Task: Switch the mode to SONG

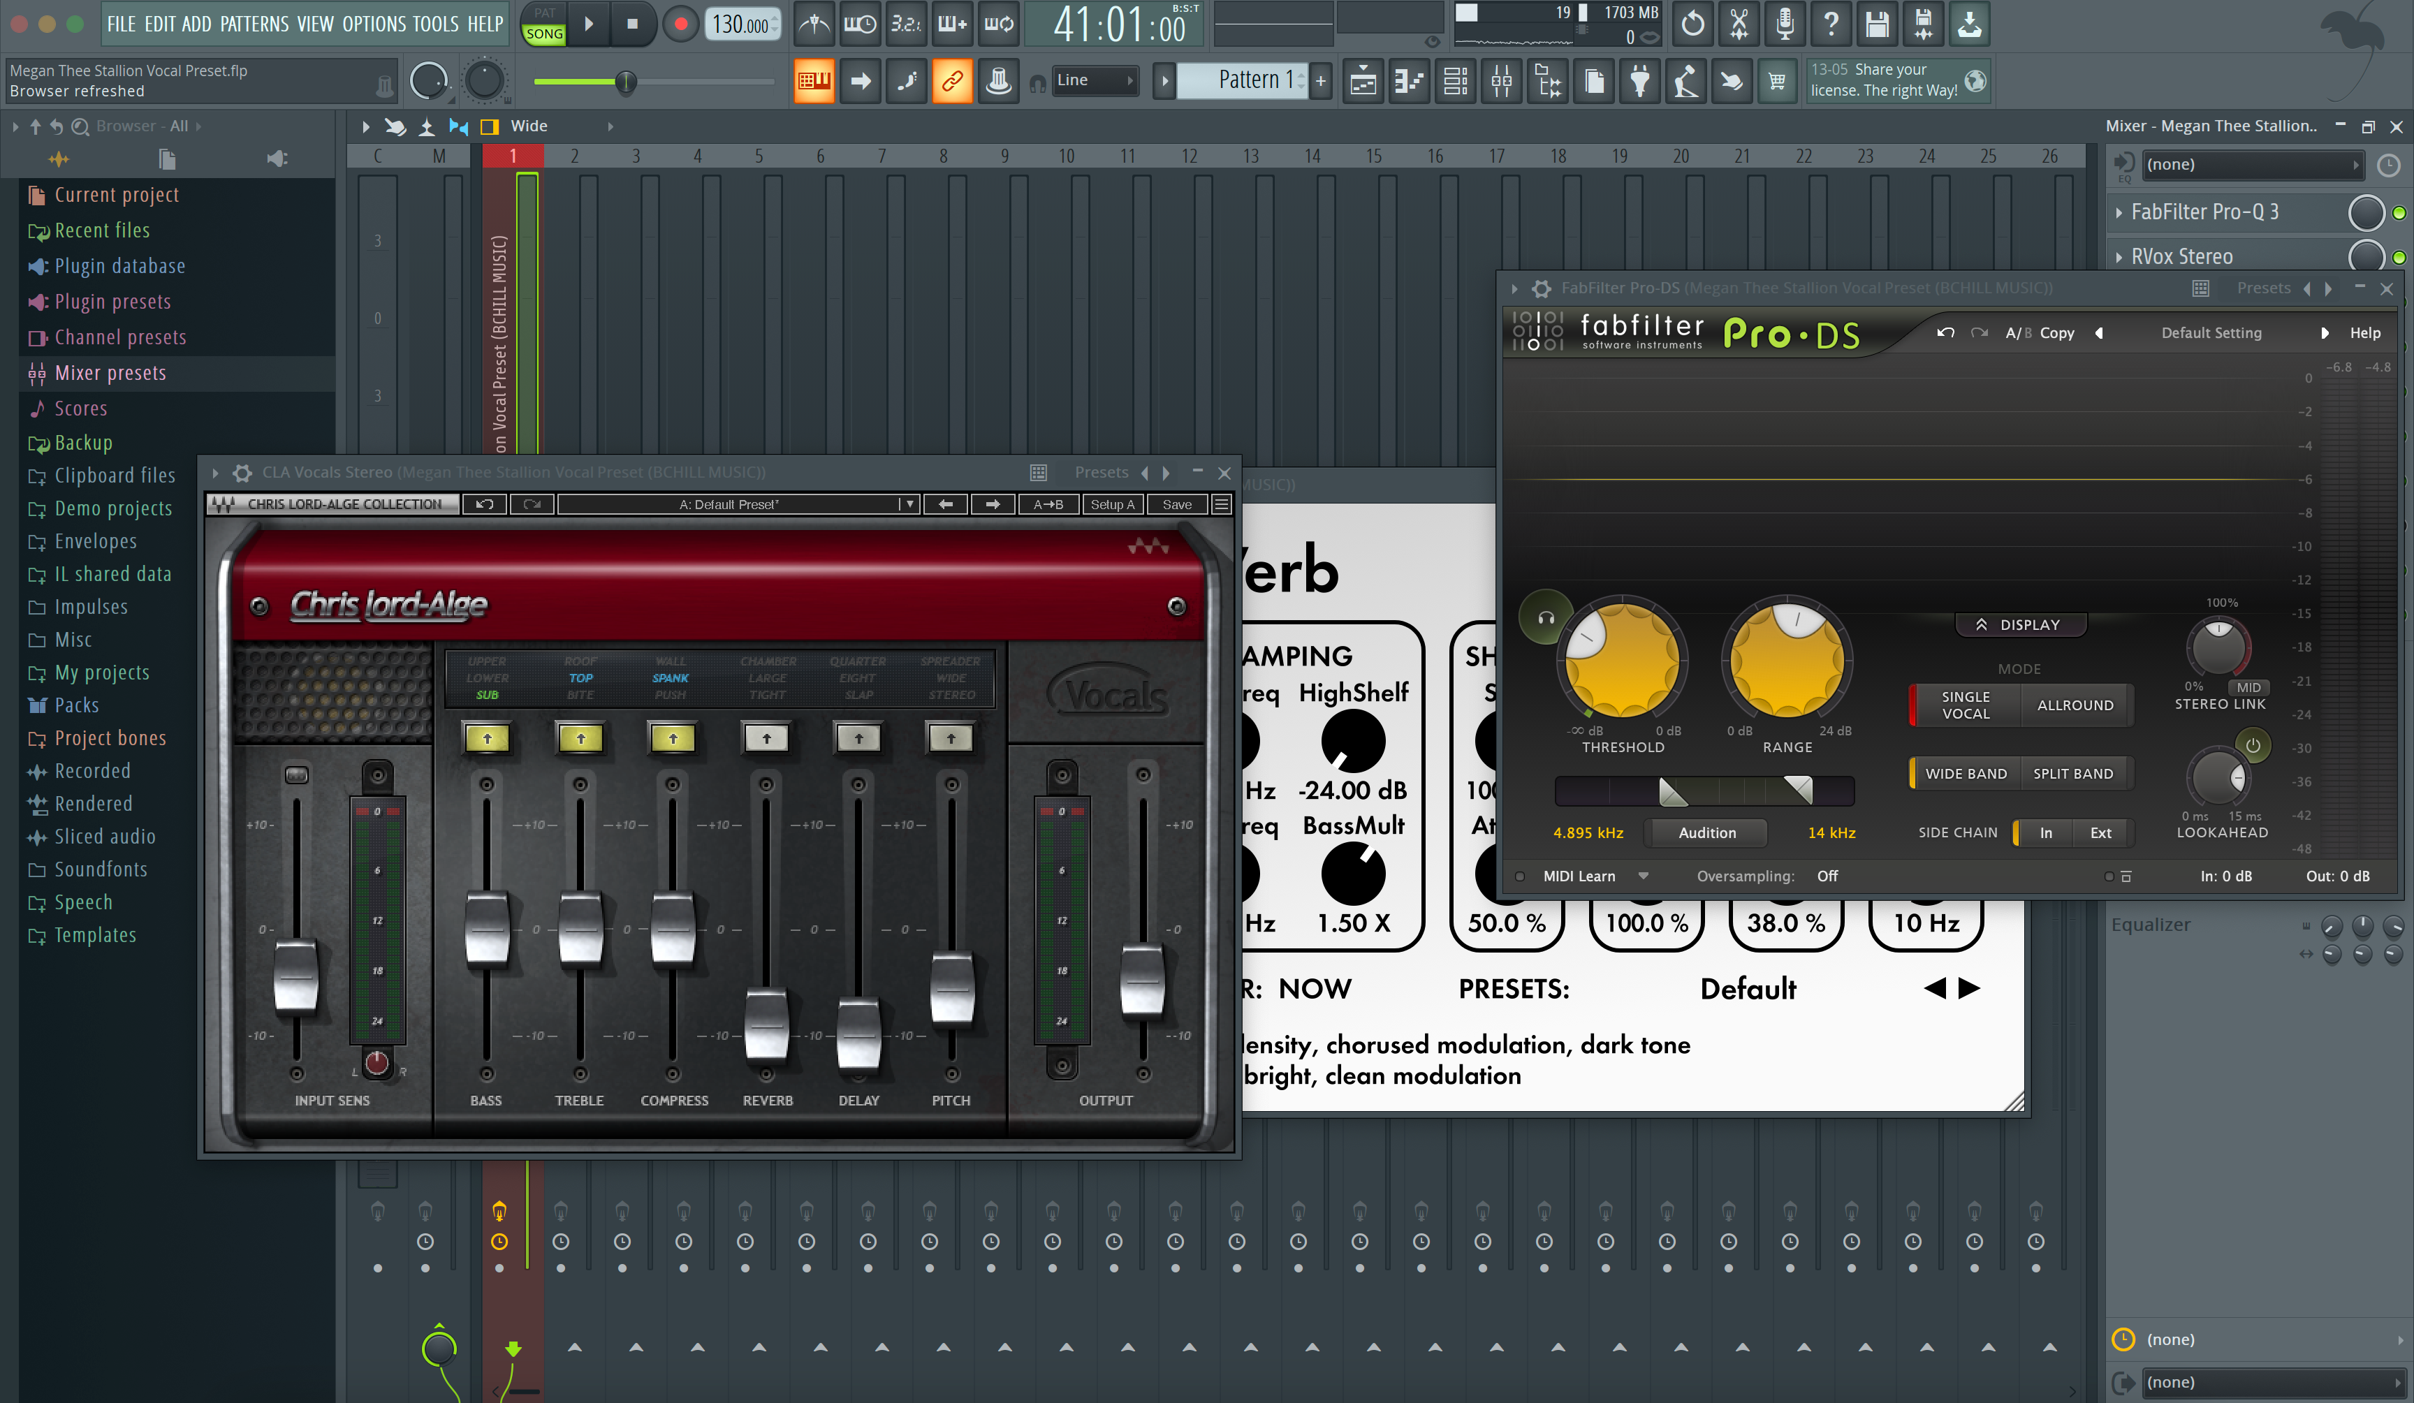Action: pyautogui.click(x=544, y=34)
